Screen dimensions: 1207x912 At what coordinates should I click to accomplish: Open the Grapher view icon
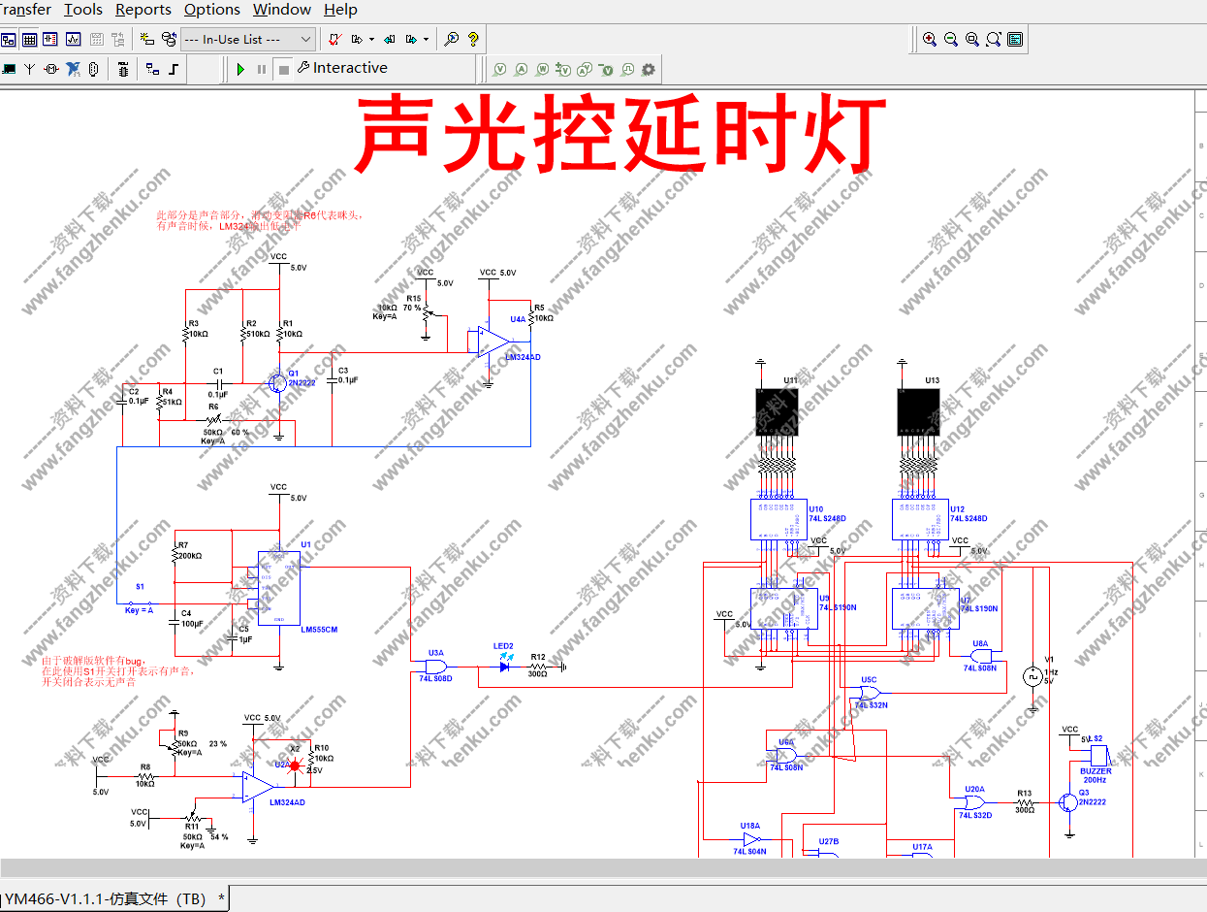click(71, 39)
